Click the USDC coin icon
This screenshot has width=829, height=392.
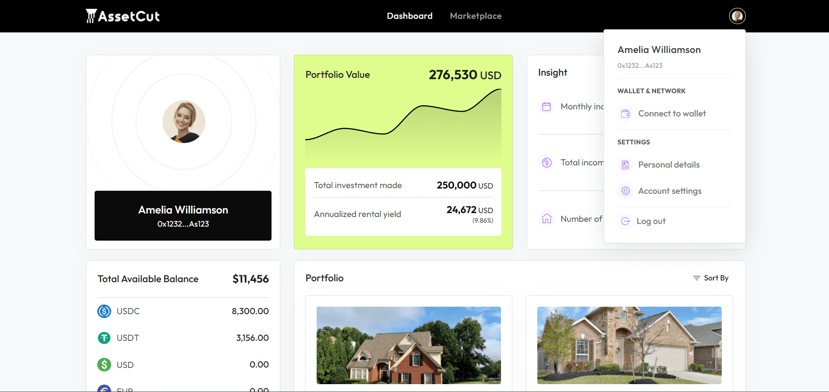click(x=104, y=311)
